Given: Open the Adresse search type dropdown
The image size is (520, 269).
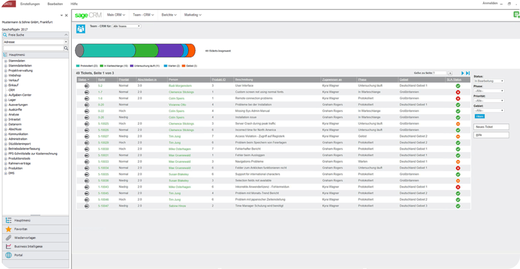Looking at the screenshot, I should click(35, 42).
